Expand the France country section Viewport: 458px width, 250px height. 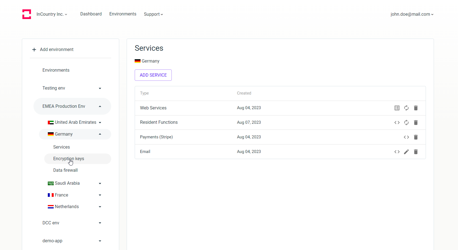coord(100,195)
